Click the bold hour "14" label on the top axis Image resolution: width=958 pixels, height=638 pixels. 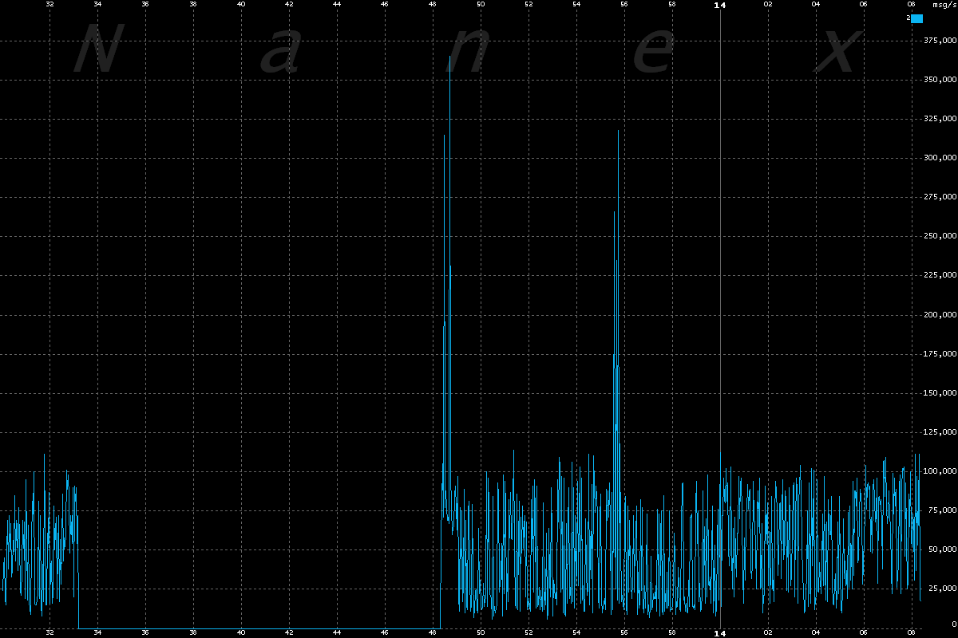tap(720, 5)
